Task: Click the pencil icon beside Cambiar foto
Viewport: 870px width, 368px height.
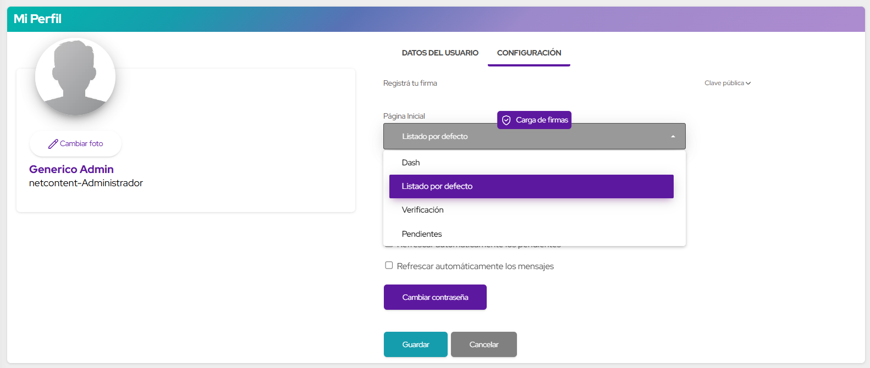Action: (53, 144)
